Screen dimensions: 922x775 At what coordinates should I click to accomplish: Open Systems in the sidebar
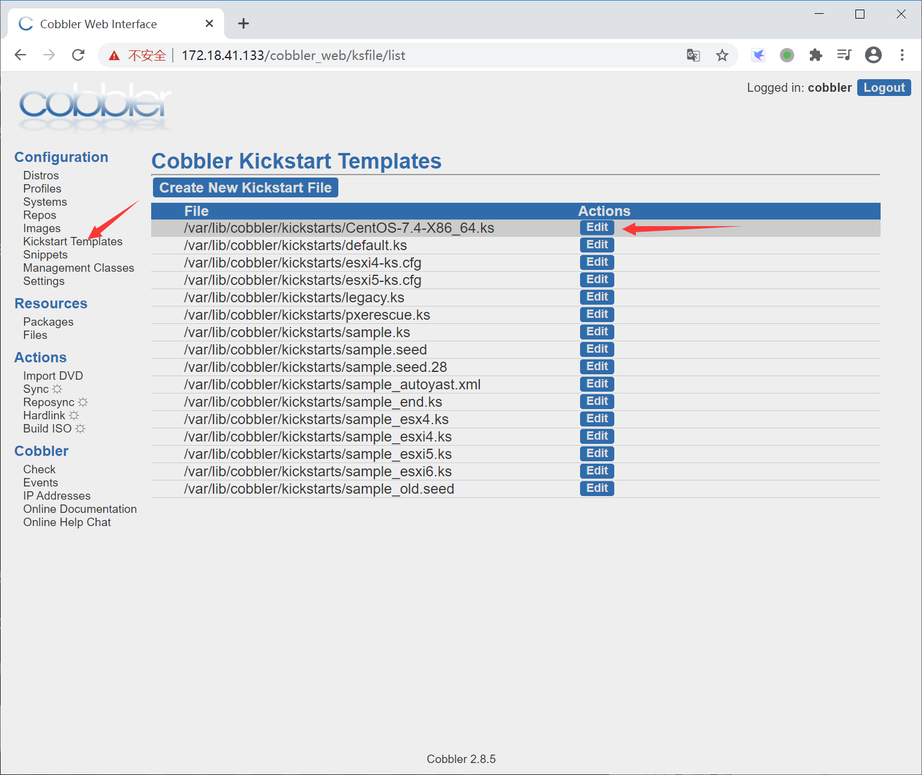(x=45, y=202)
